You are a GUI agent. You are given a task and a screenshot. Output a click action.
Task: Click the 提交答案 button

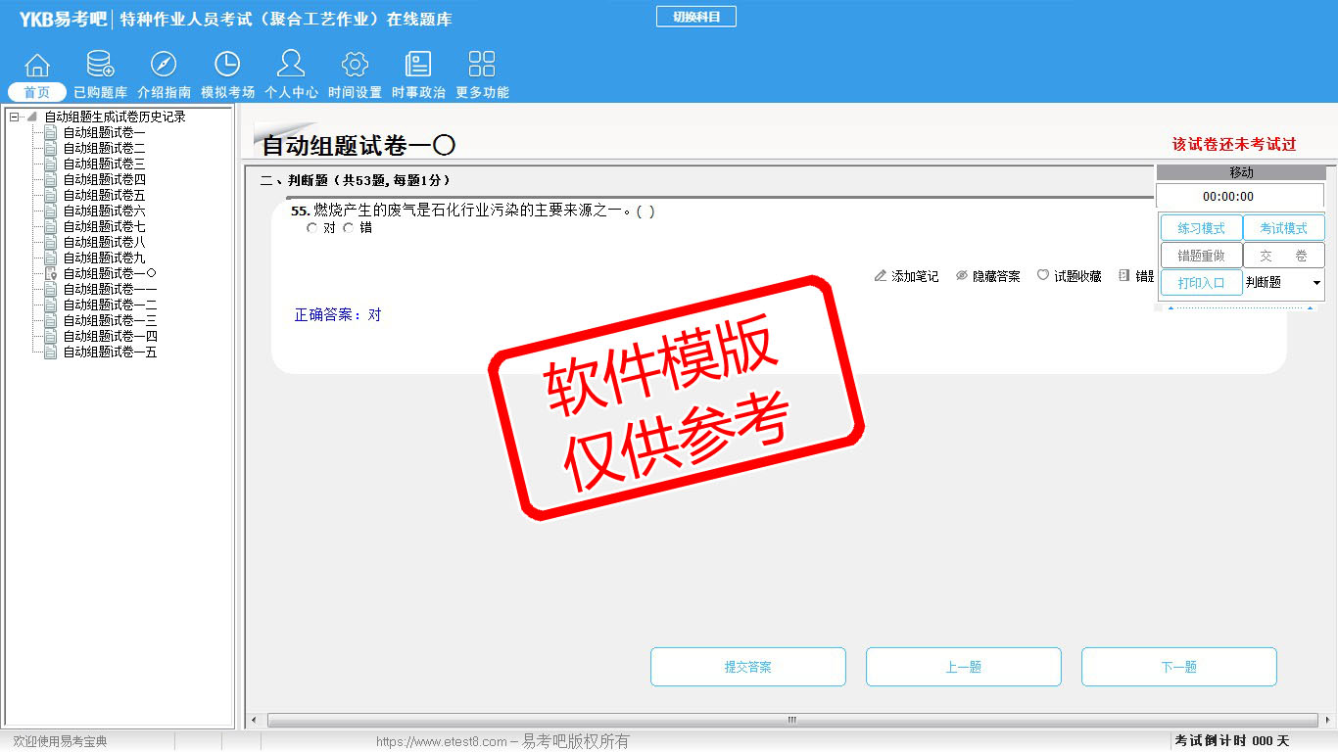click(747, 667)
